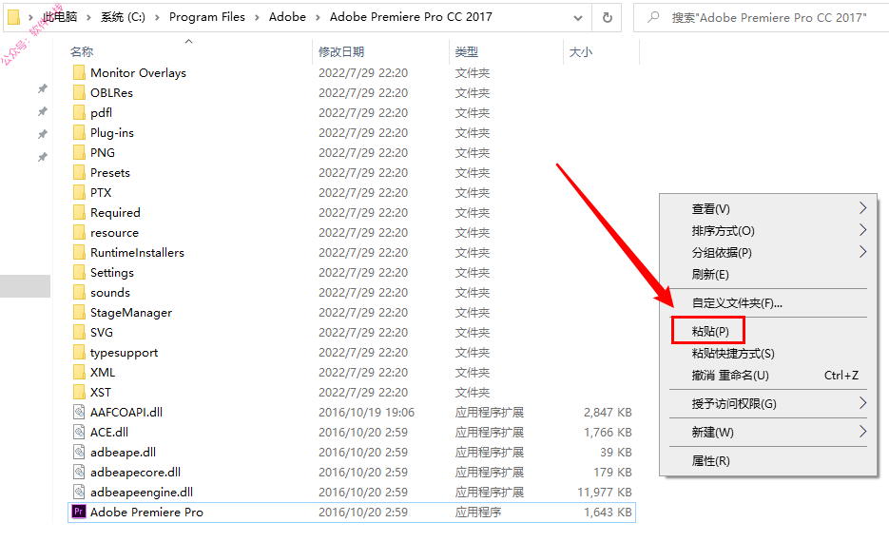The height and width of the screenshot is (542, 889).
Task: Open the 查看(V) submenu arrow
Action: tap(862, 208)
